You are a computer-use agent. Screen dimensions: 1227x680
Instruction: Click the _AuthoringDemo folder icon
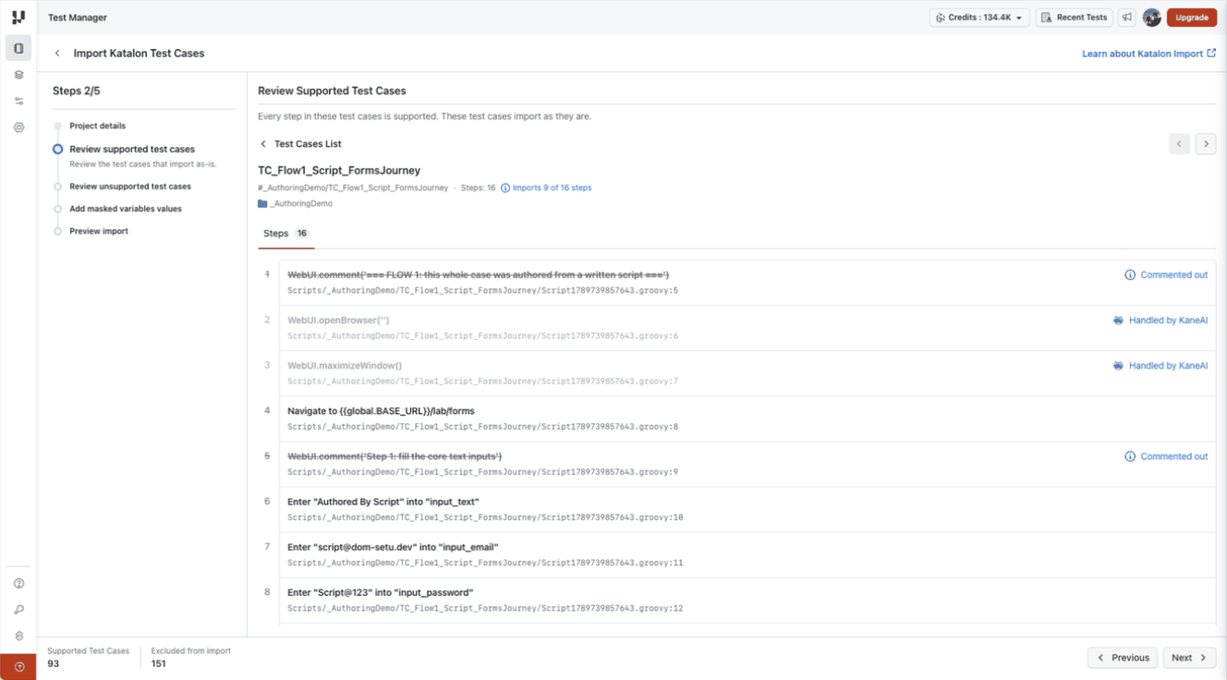pos(262,203)
